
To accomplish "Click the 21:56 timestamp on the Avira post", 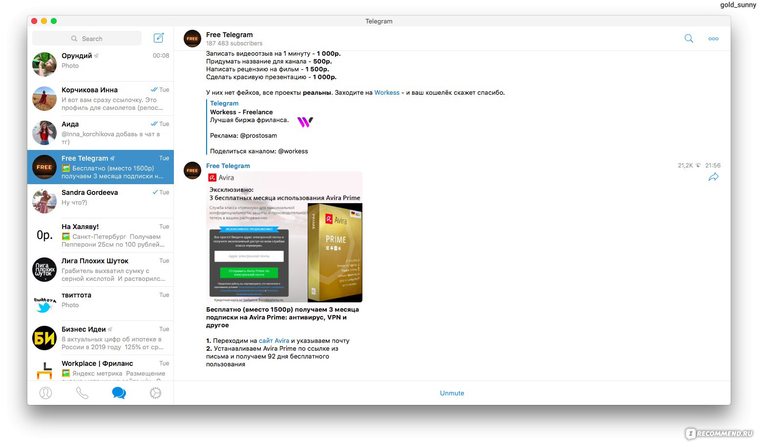I will (x=713, y=166).
